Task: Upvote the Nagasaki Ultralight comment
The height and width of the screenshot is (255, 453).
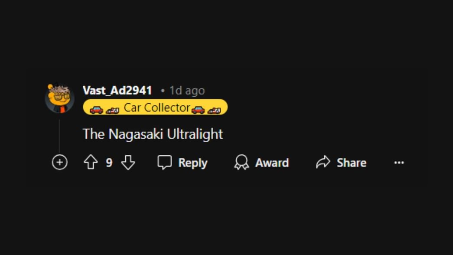Action: [91, 163]
